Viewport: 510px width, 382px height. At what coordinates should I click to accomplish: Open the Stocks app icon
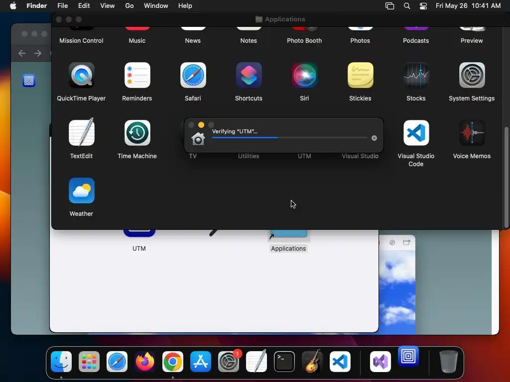416,76
